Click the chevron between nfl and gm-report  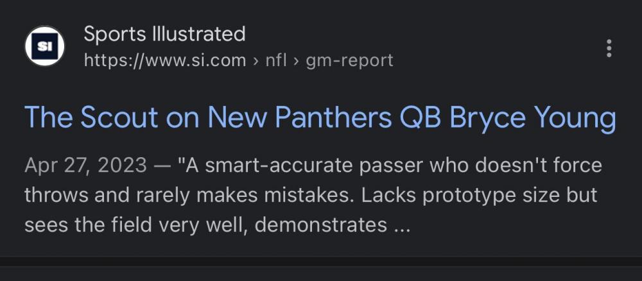pyautogui.click(x=297, y=61)
